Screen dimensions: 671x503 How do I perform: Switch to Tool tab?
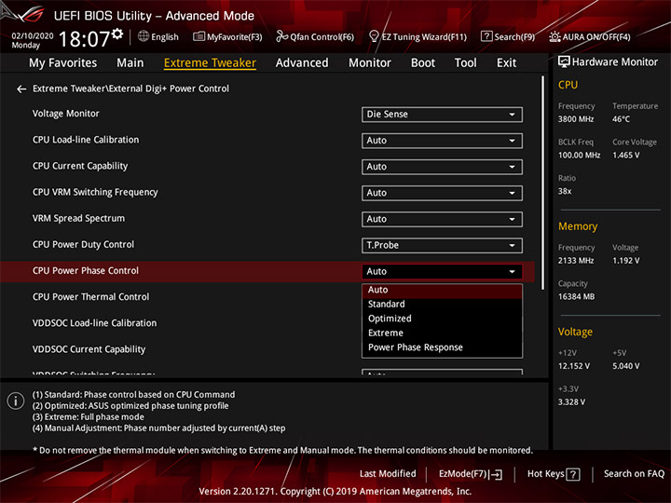(x=466, y=63)
